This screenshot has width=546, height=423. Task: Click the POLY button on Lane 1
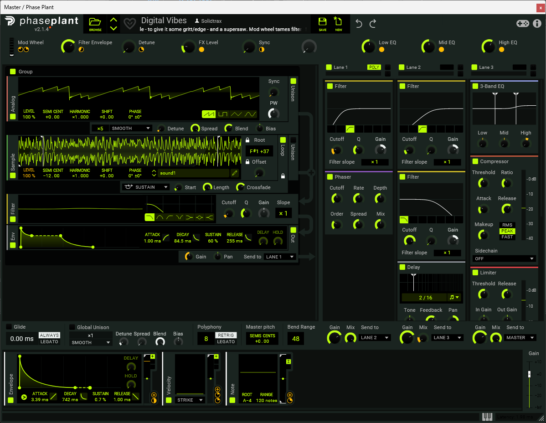point(374,67)
